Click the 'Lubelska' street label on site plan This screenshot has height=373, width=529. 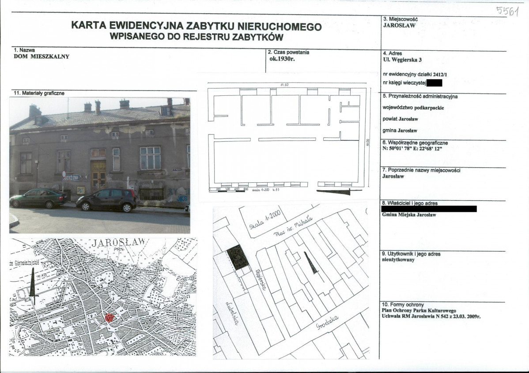pos(231,313)
